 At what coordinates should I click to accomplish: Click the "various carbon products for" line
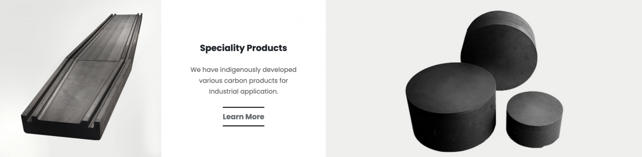(x=243, y=81)
